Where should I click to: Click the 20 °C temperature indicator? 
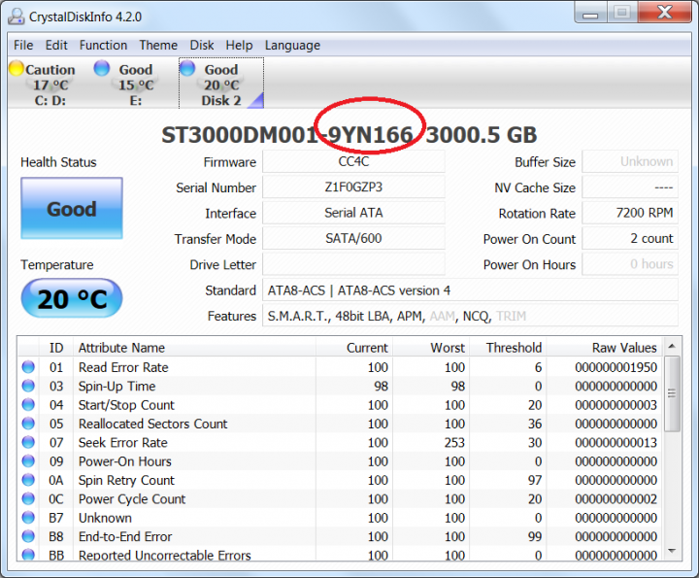72,298
